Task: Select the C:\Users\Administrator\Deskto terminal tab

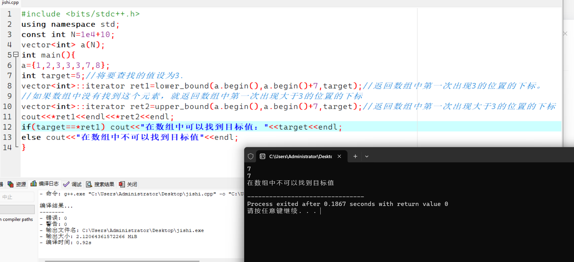Action: (300, 156)
